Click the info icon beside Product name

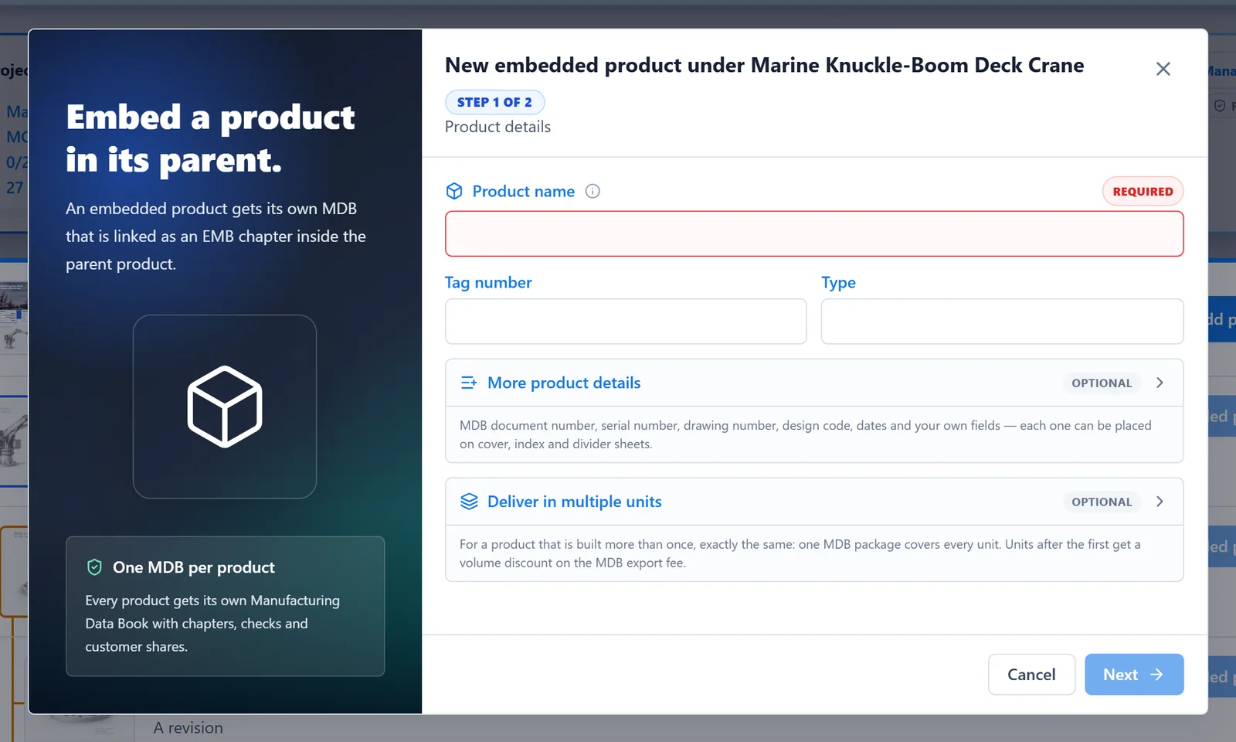(x=593, y=191)
